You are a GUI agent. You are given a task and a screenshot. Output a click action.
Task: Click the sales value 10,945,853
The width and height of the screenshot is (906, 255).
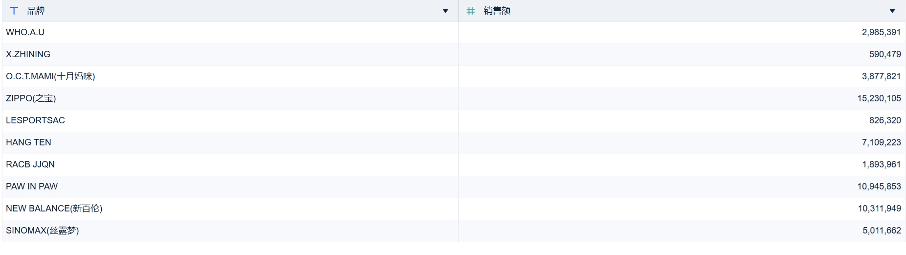pyautogui.click(x=879, y=186)
